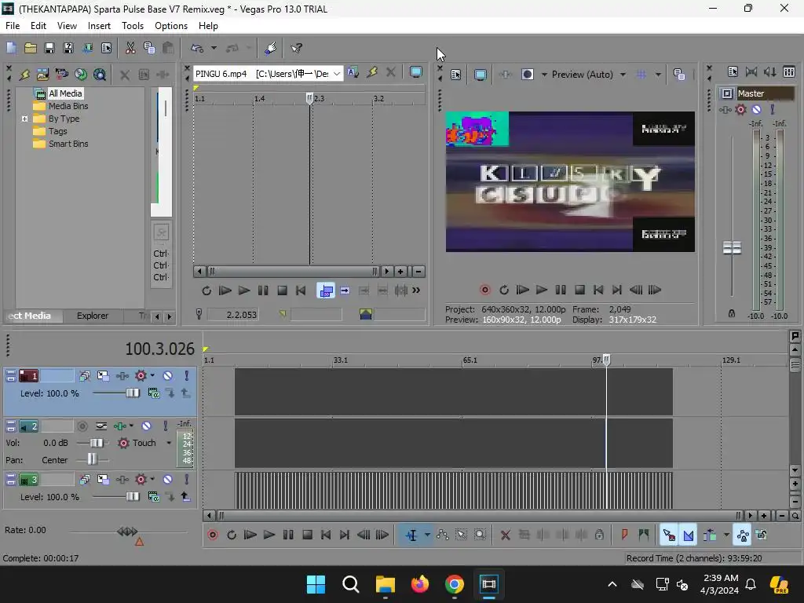804x603 pixels.
Task: Open Chrome from the taskbar
Action: [455, 584]
